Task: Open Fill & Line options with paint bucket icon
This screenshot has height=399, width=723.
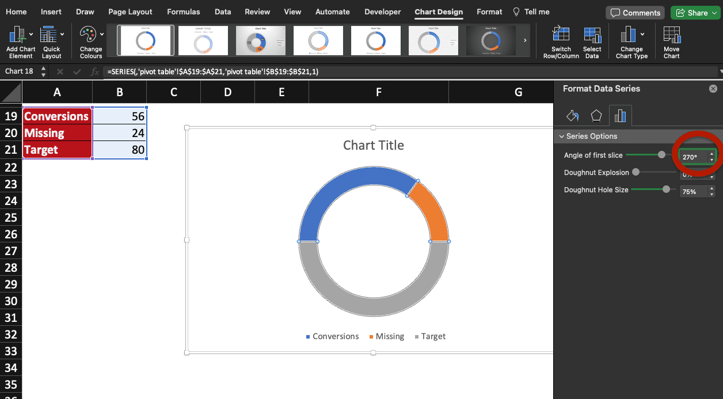Action: [x=572, y=115]
